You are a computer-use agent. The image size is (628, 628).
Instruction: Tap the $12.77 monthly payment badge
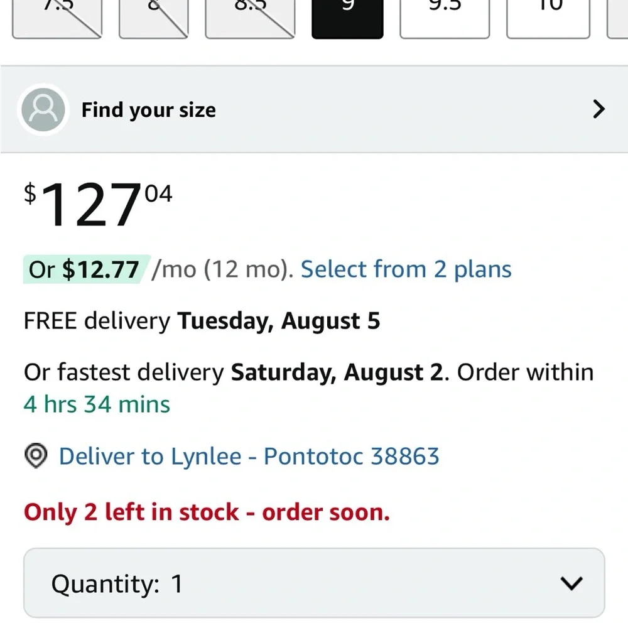pos(86,269)
